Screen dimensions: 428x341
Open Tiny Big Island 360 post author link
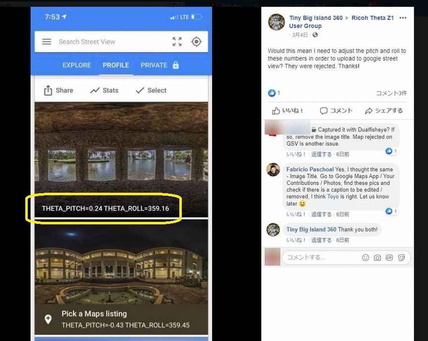[316, 18]
